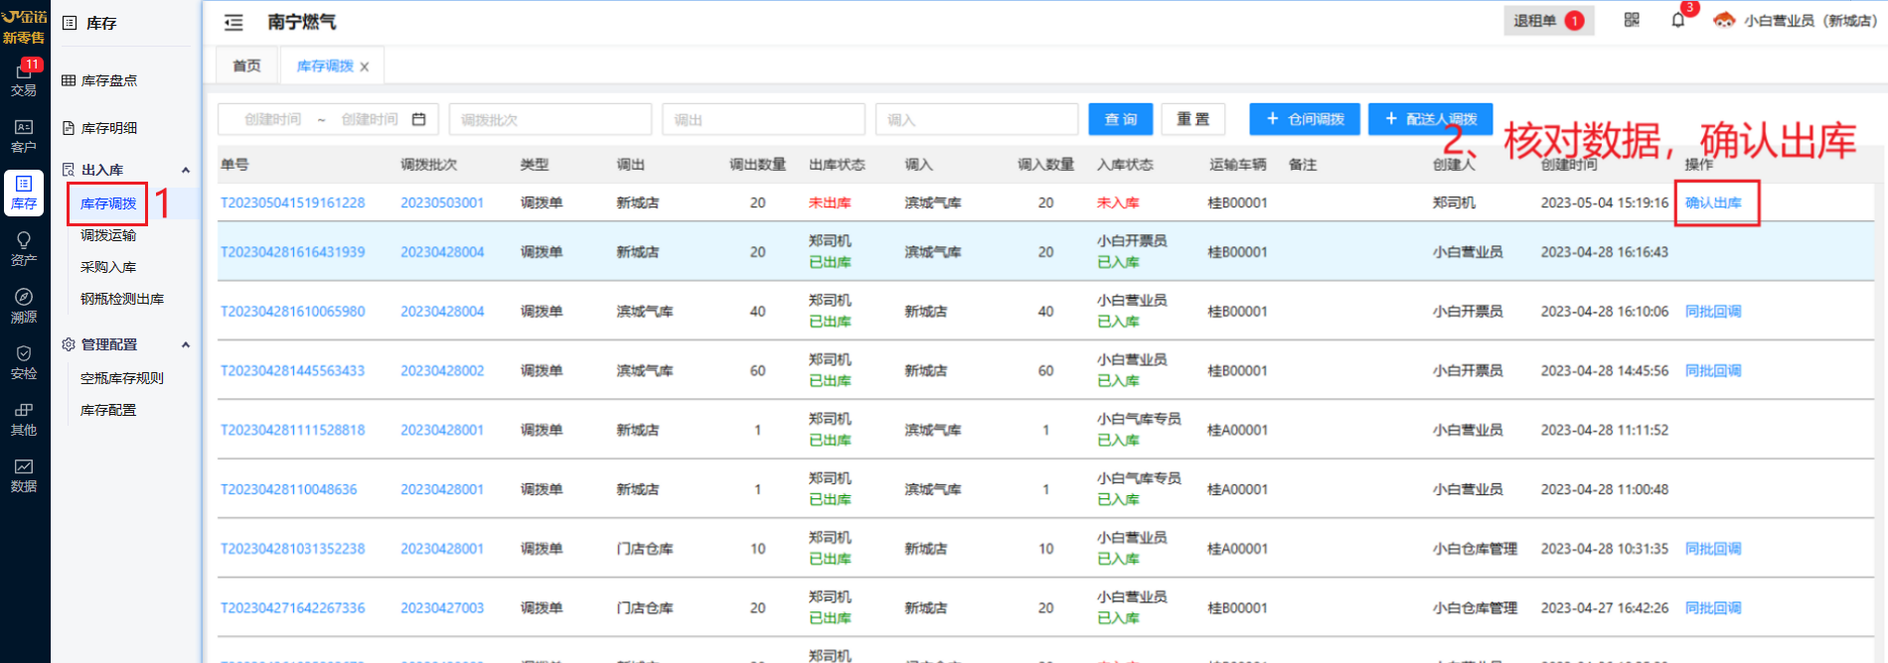Open 库存明细 in the side menu
The height and width of the screenshot is (663, 1888).
(109, 128)
